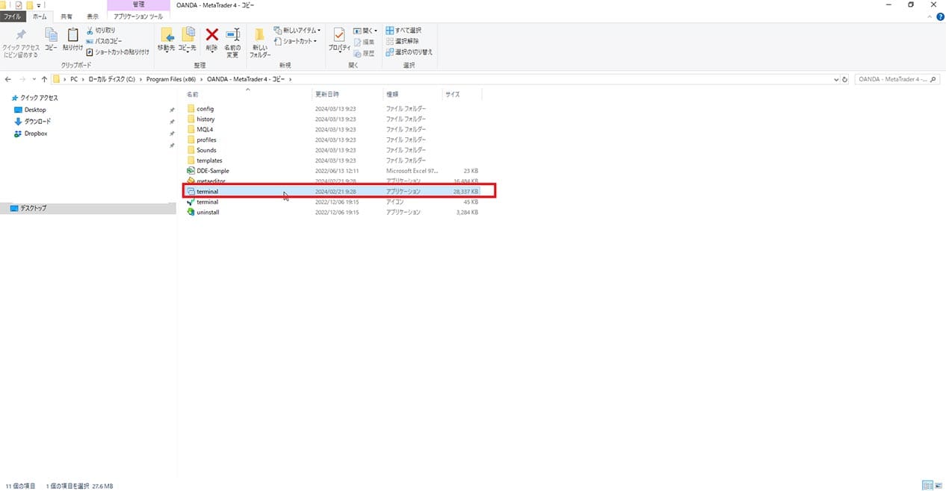This screenshot has width=946, height=491.
Task: Click パスのコピー (Copy path)
Action: [104, 41]
